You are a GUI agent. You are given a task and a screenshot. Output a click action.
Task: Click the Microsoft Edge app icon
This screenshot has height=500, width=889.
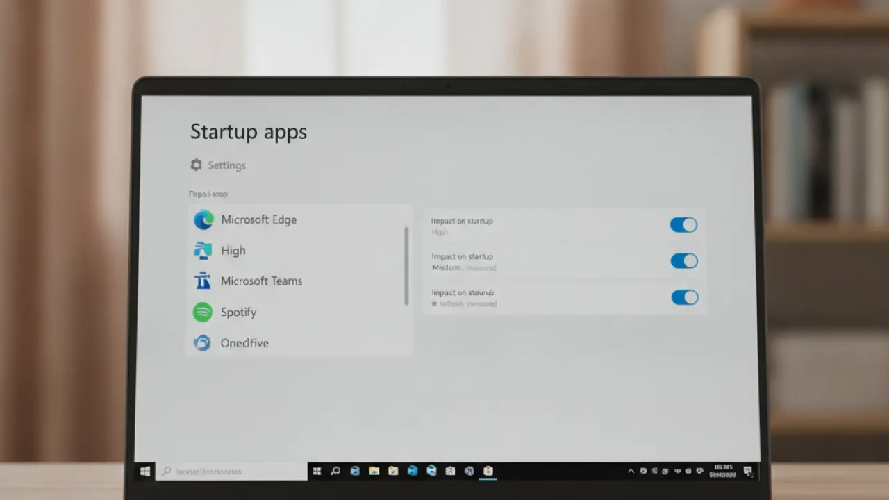203,220
